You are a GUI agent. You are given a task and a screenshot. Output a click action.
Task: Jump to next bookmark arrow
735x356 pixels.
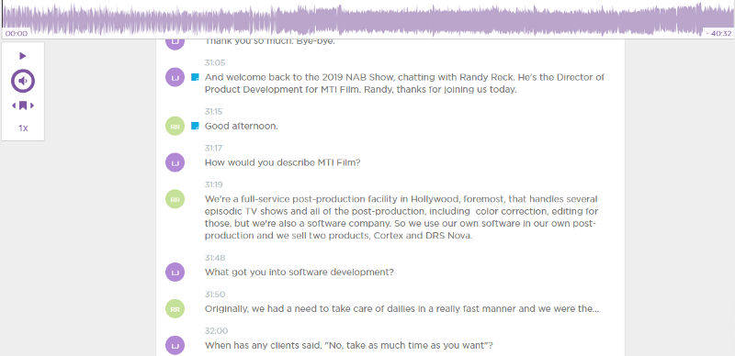coord(32,106)
